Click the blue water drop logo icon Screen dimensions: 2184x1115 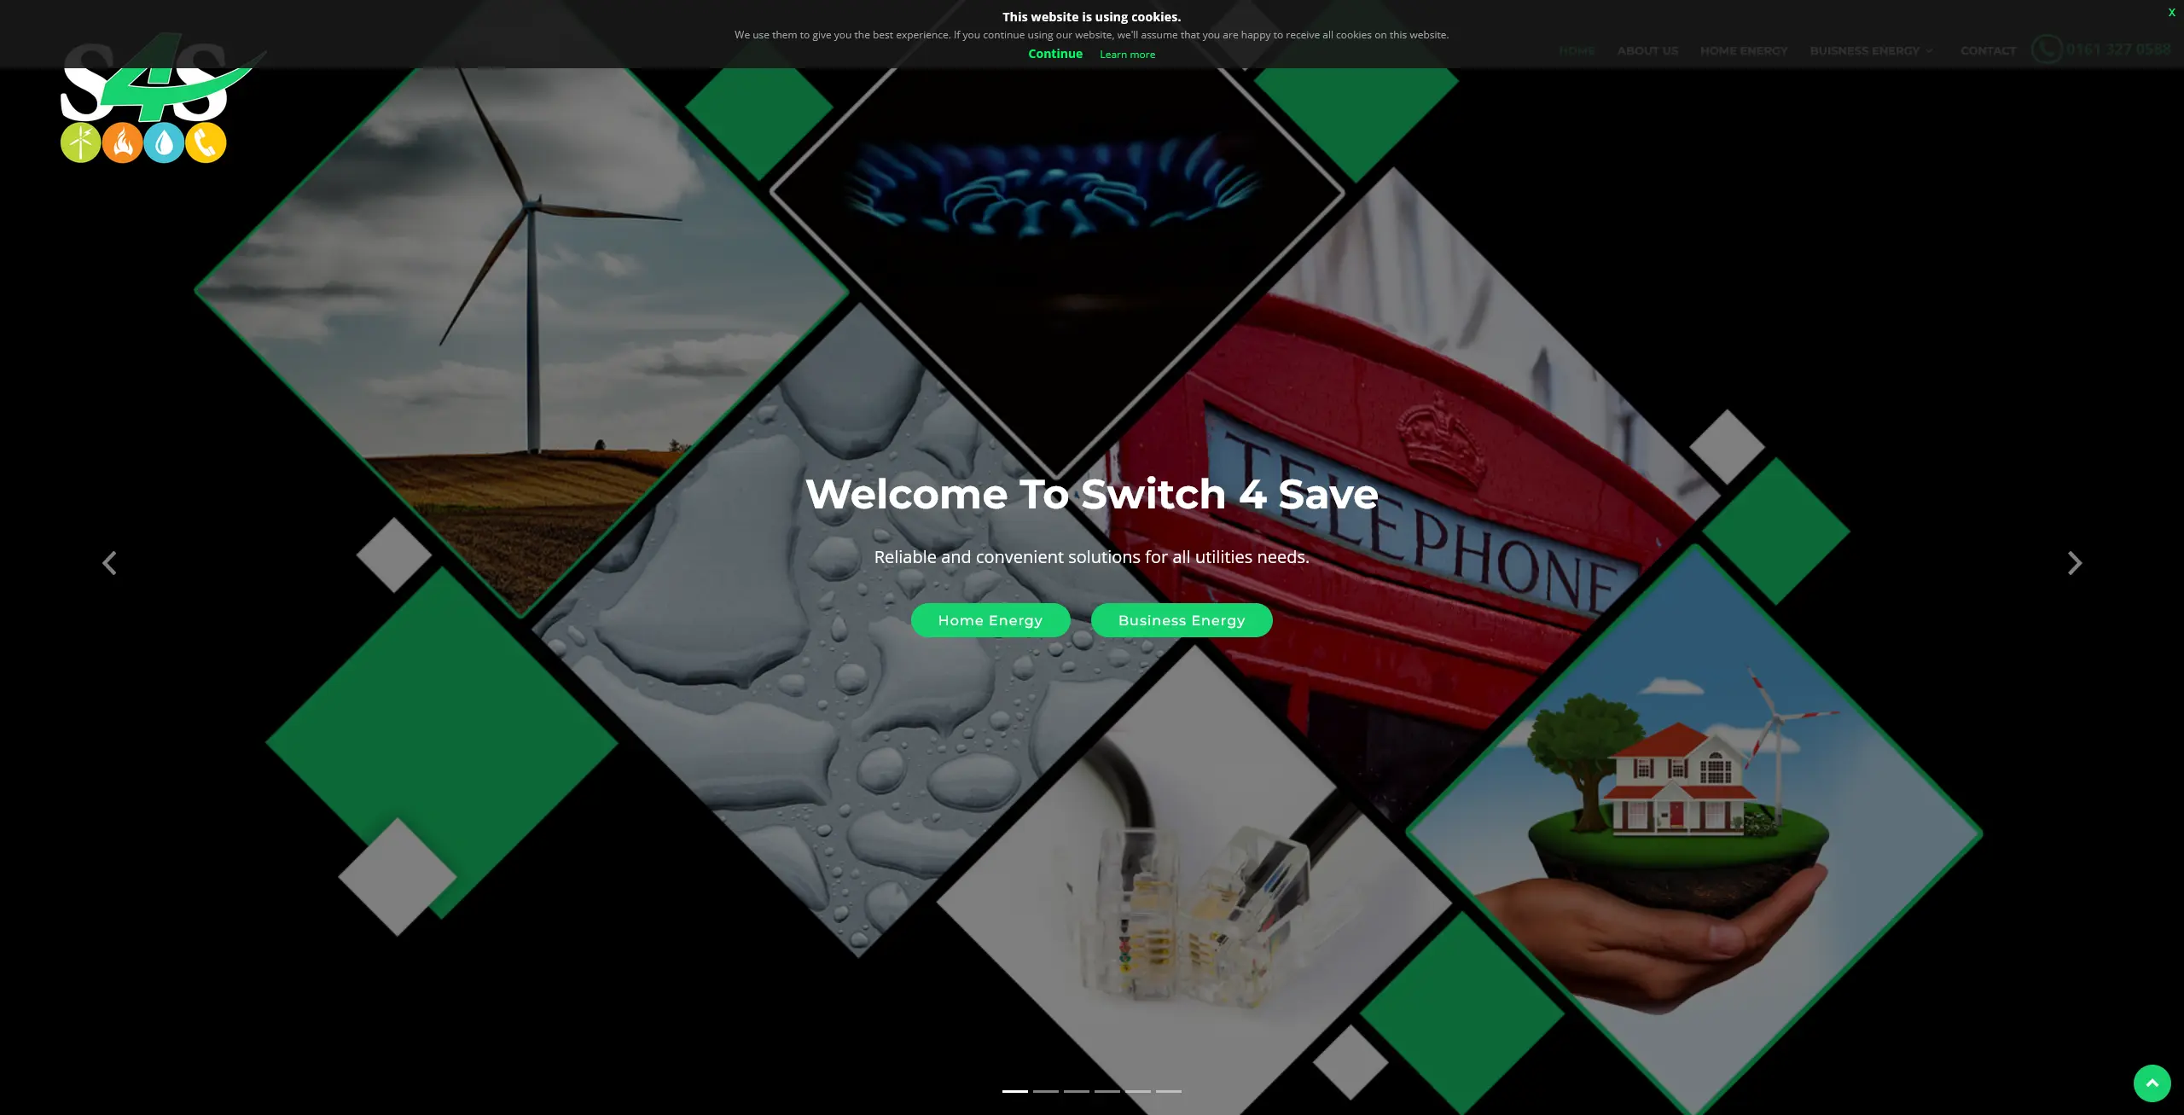click(x=165, y=142)
